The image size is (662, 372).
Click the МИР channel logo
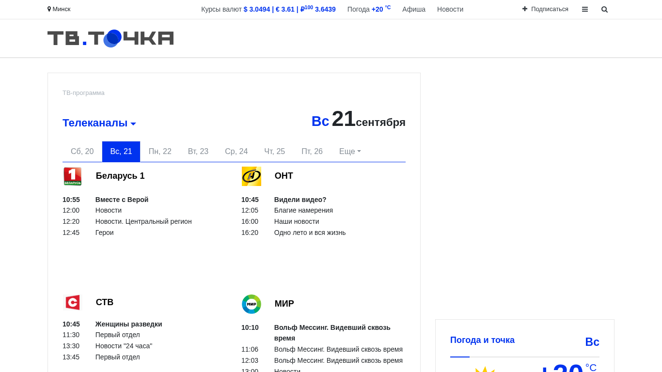click(252, 304)
